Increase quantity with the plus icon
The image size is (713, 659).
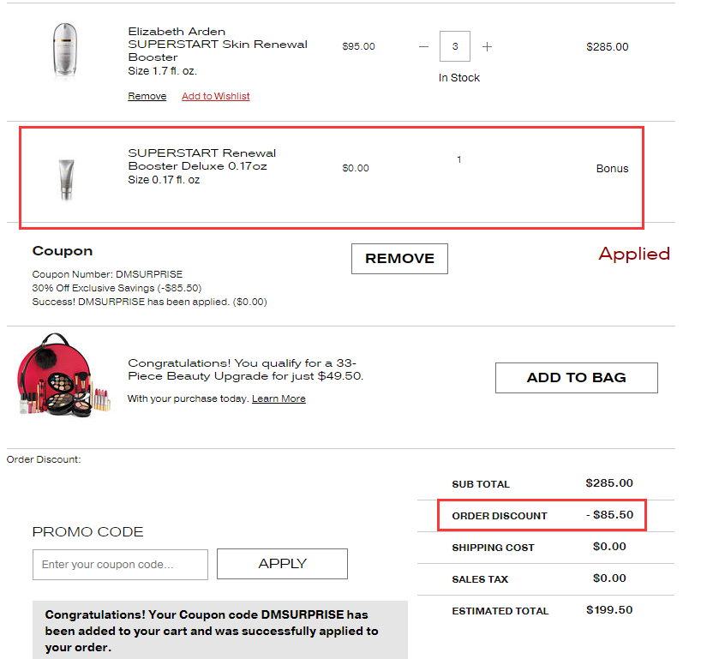[487, 47]
